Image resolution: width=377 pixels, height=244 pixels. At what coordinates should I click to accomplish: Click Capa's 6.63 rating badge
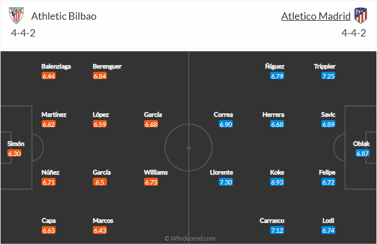(48, 231)
